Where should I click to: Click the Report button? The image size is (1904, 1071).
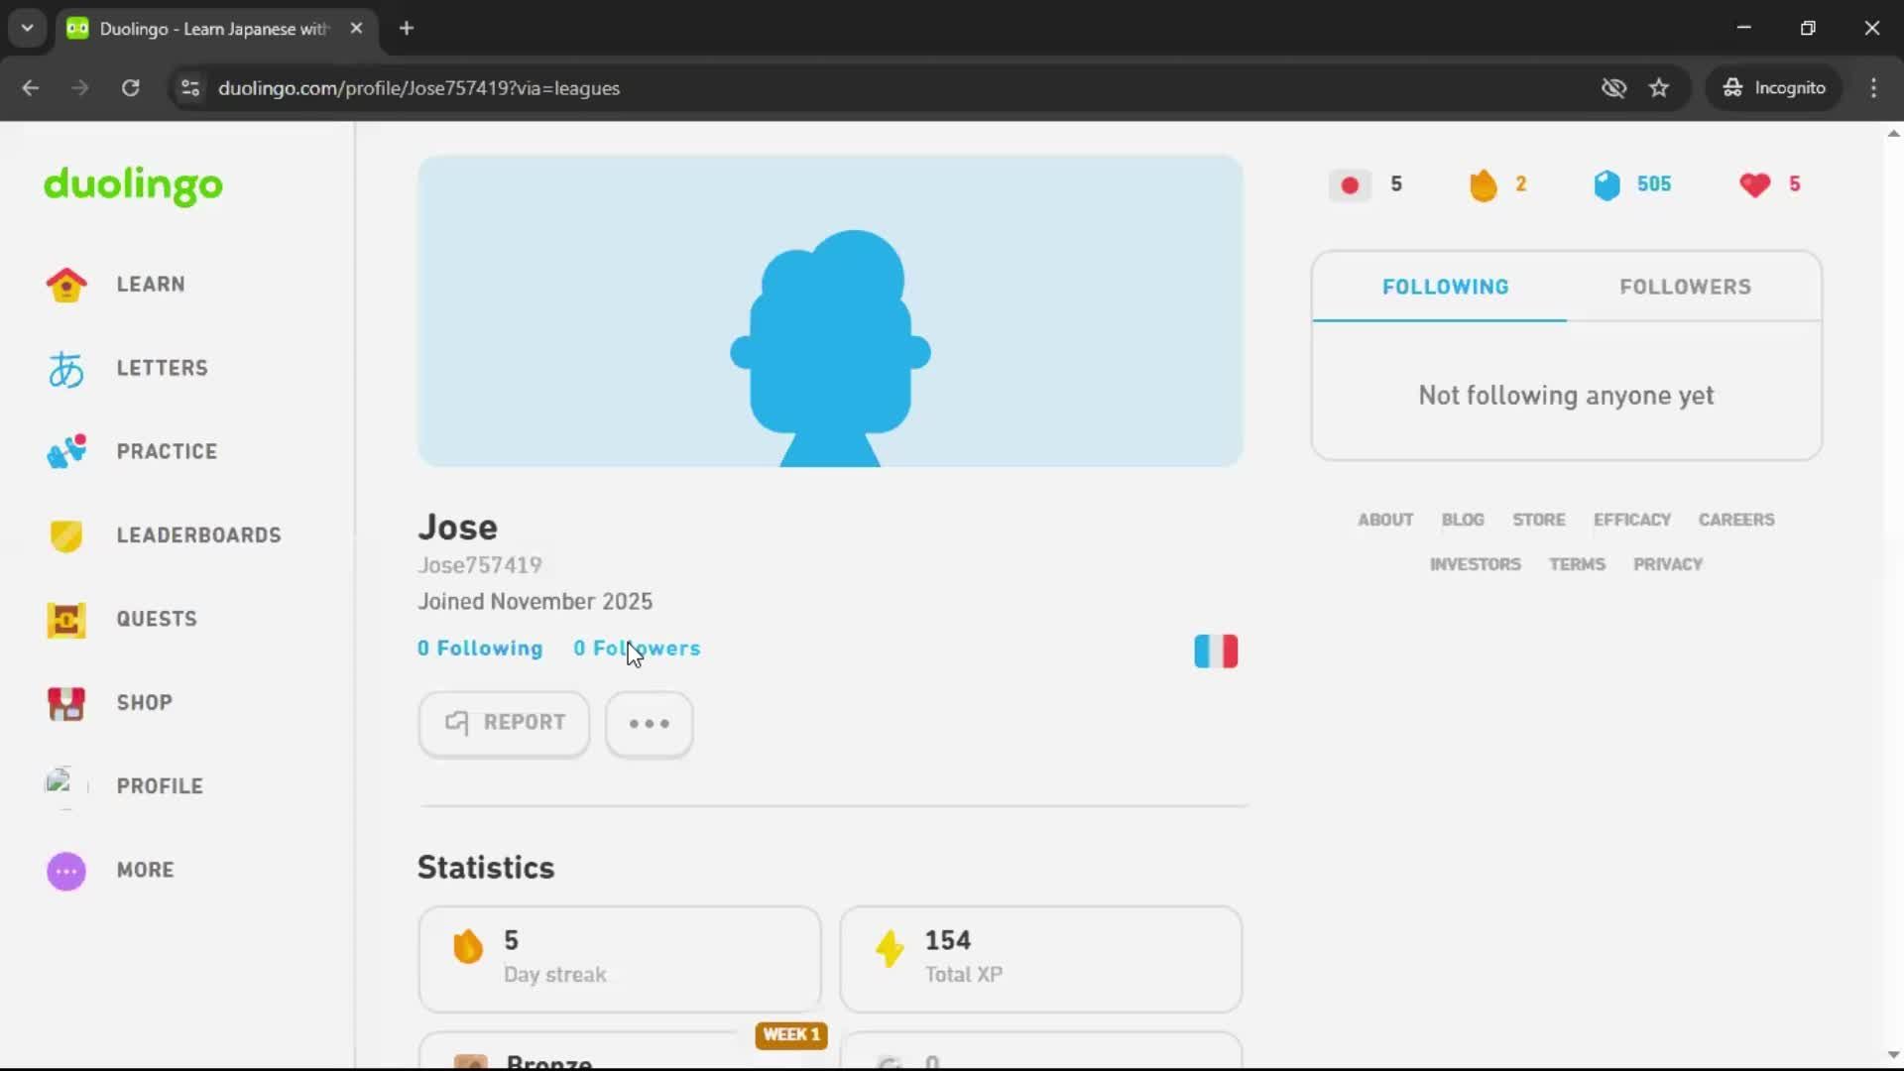(x=503, y=723)
